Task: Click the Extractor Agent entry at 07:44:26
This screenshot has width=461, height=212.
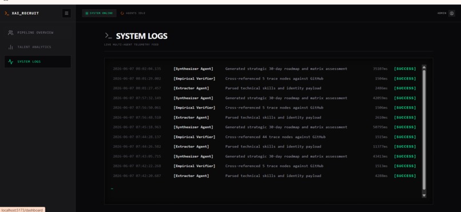Action: [x=191, y=146]
